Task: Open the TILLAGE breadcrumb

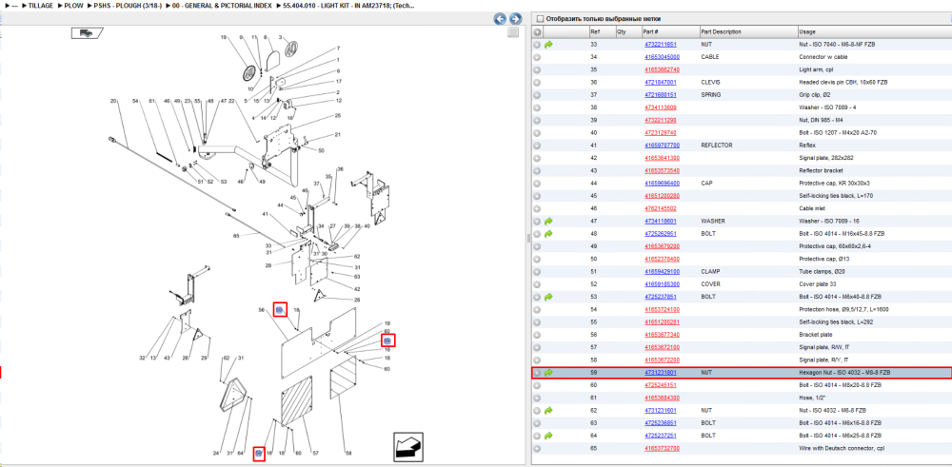Action: 41,6
